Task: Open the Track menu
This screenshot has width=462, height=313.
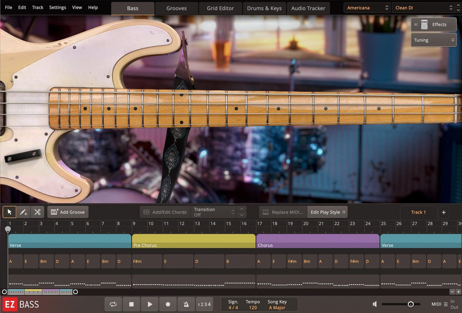Action: (38, 8)
